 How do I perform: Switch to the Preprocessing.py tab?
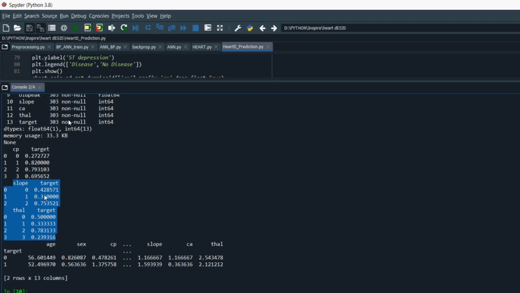tap(28, 47)
